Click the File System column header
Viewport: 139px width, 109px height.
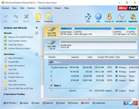tap(110, 57)
